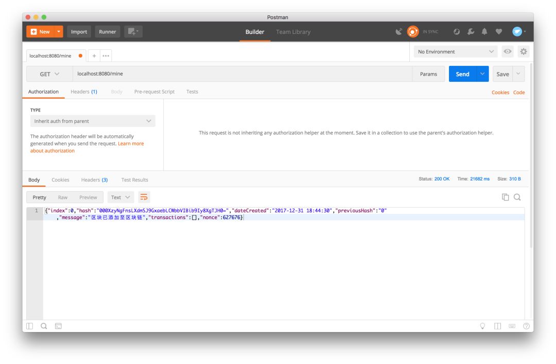The height and width of the screenshot is (364, 556).
Task: Select the request Headers (1) tab
Action: tap(84, 92)
